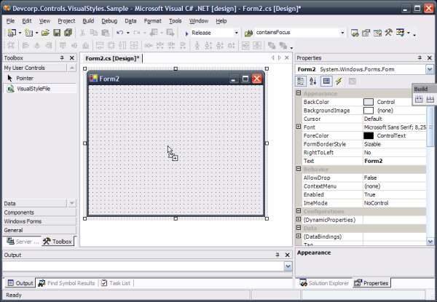The image size is (437, 302).
Task: Toggle Alphabetic sort in Properties
Action: [312, 82]
